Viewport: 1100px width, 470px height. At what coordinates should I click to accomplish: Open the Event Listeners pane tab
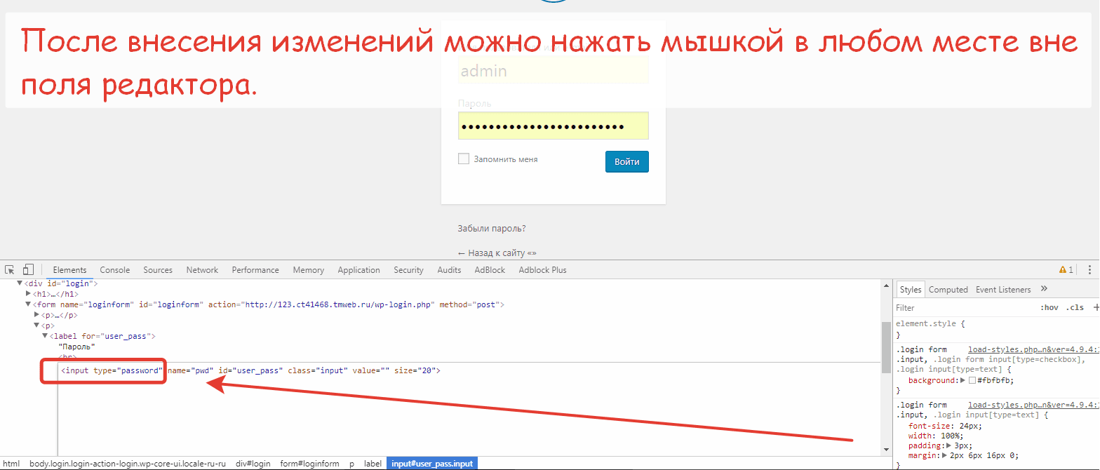1003,290
